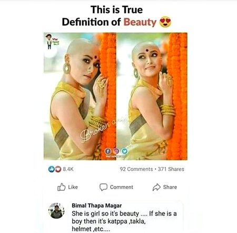Open the 371 Shares link
237x233 pixels.
(x=171, y=169)
